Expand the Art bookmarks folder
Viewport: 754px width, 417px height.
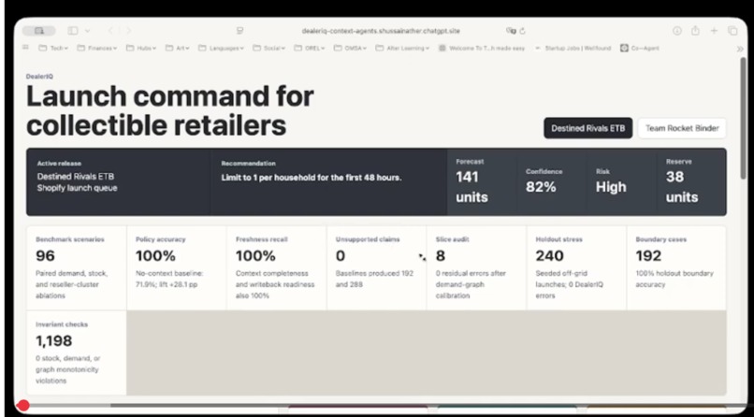(x=178, y=48)
